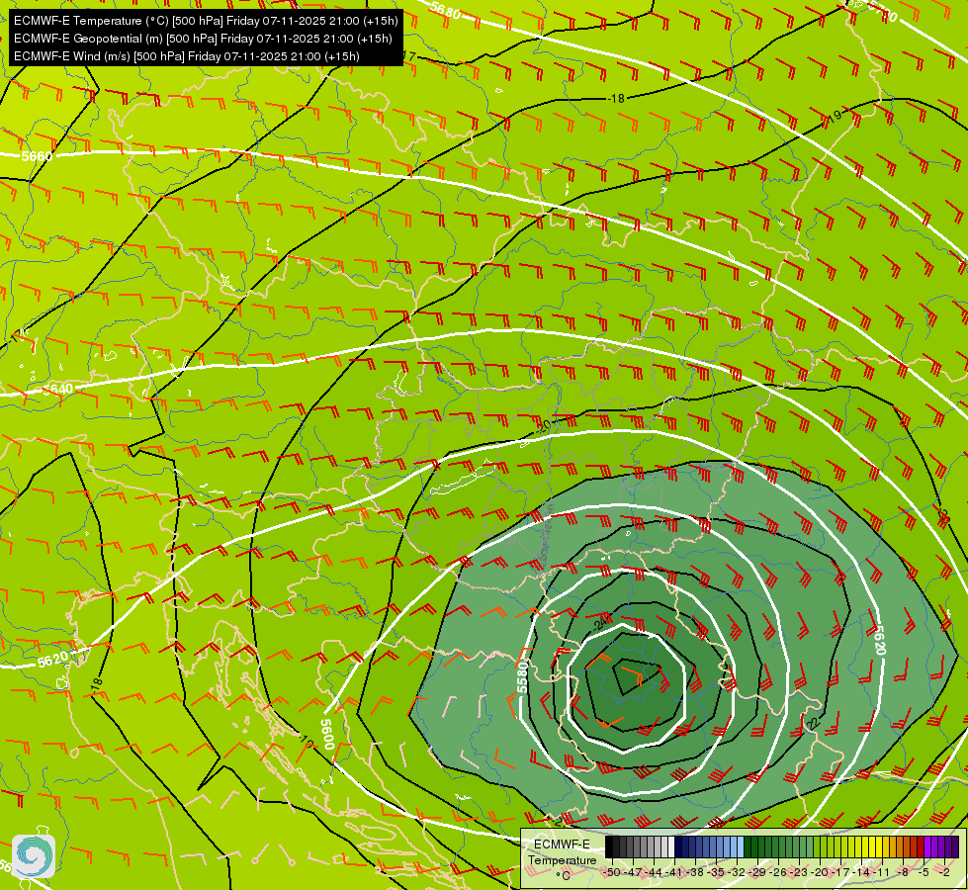Click the -20 legend tick value
Viewport: 968px width, 890px height.
pos(820,872)
